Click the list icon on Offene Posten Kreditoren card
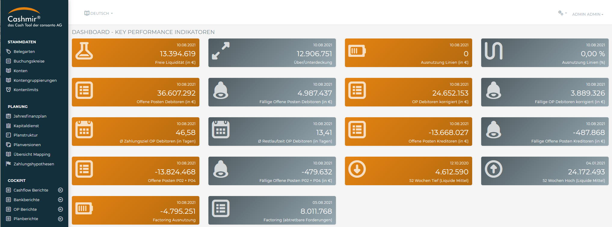 point(357,130)
